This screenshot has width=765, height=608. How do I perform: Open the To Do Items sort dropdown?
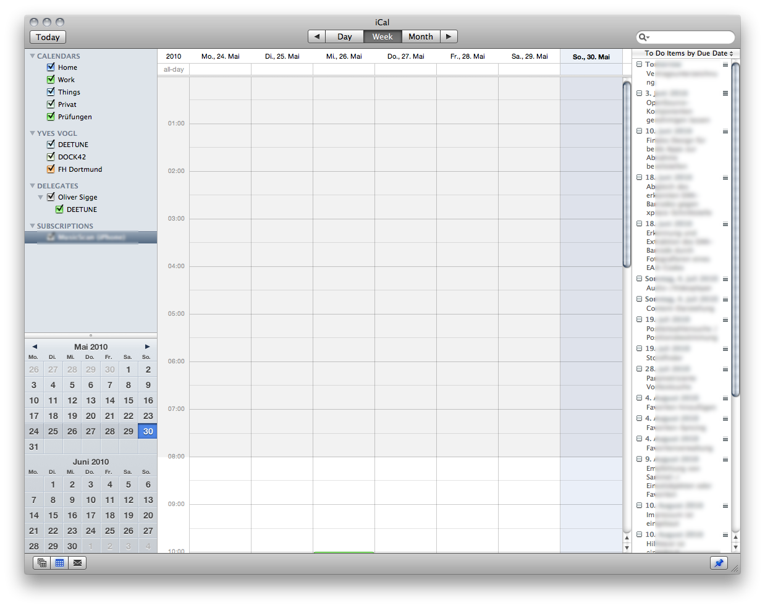(688, 54)
